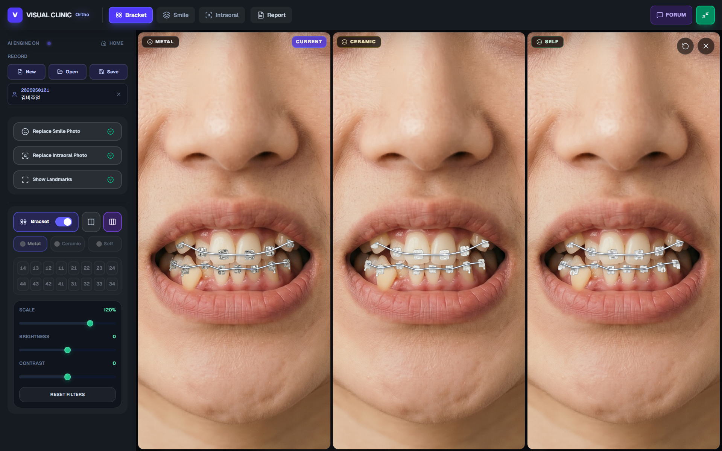Clear patient 2026050101 with the X icon
This screenshot has width=722, height=451.
pyautogui.click(x=119, y=94)
